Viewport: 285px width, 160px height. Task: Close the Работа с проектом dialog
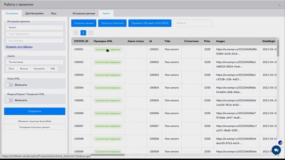(x=279, y=5)
